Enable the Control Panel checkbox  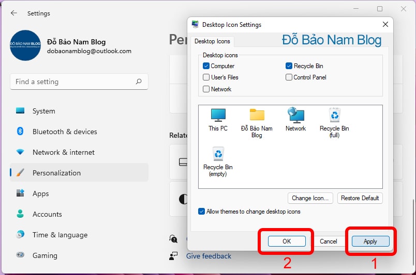click(289, 77)
